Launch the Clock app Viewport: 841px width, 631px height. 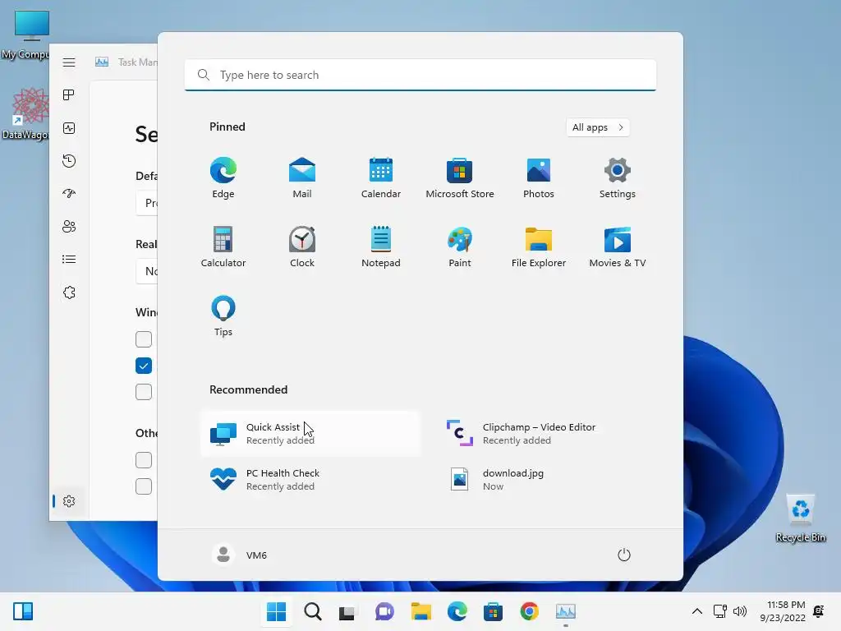[x=302, y=246]
